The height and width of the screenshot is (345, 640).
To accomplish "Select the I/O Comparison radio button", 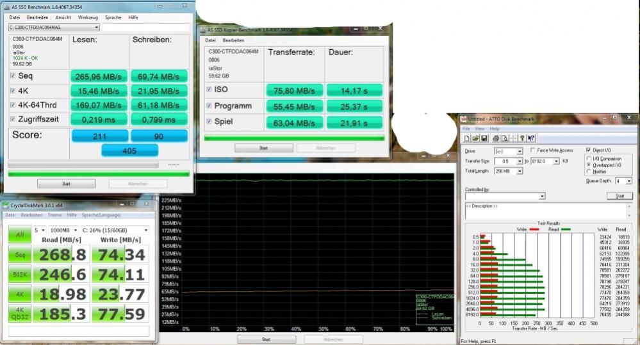I will (x=589, y=158).
